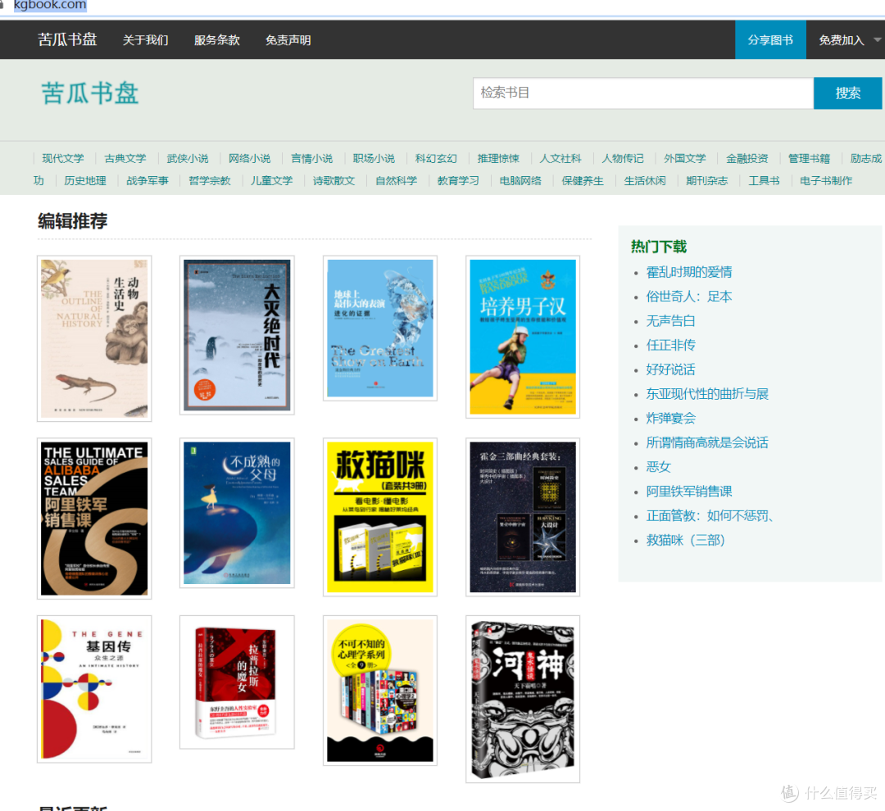Browse the 人文社科 category
Image resolution: width=885 pixels, height=811 pixels.
tap(560, 159)
